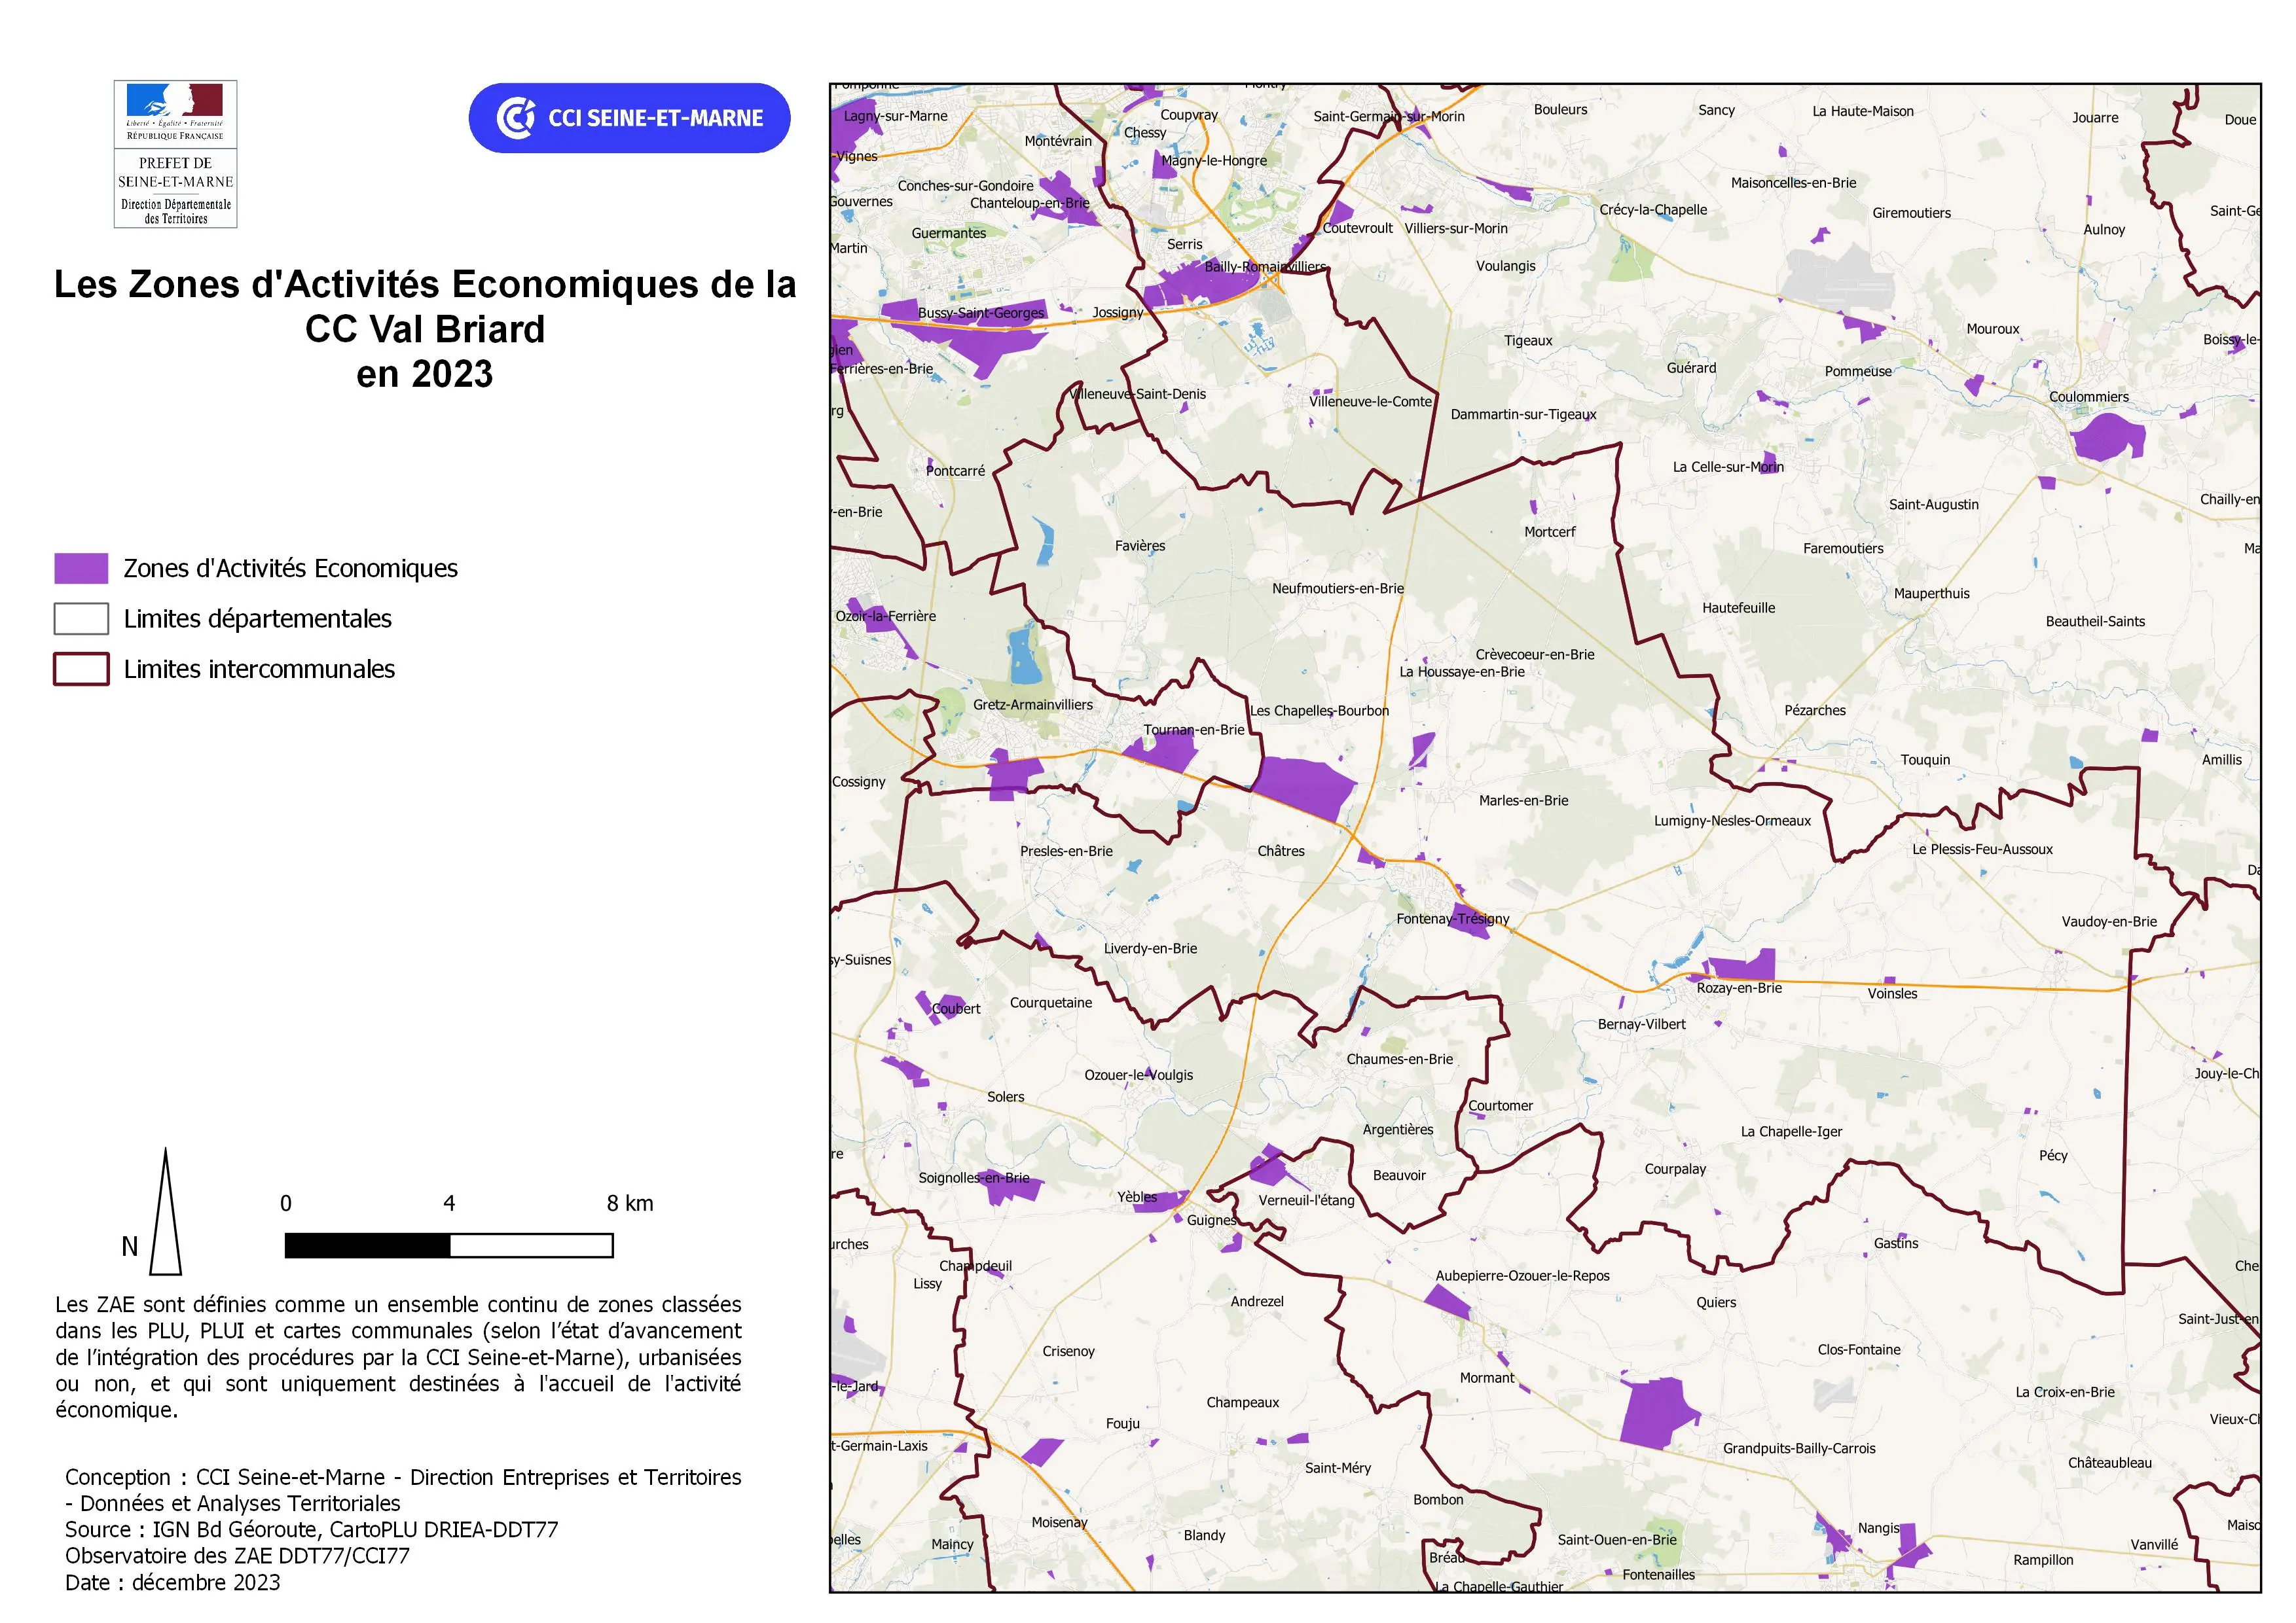
Task: Click the town label "Les Chapelles-Bourbon"
Action: coord(1319,711)
